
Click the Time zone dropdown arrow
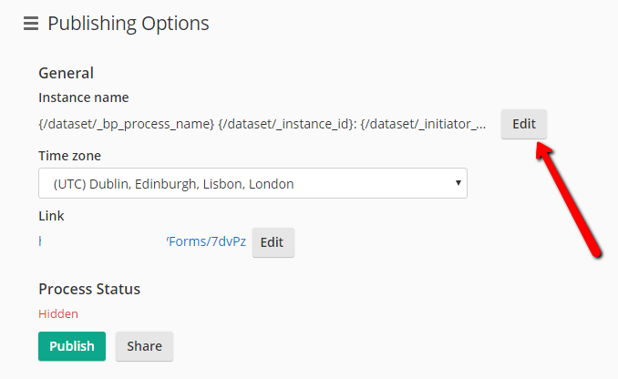[x=458, y=183]
